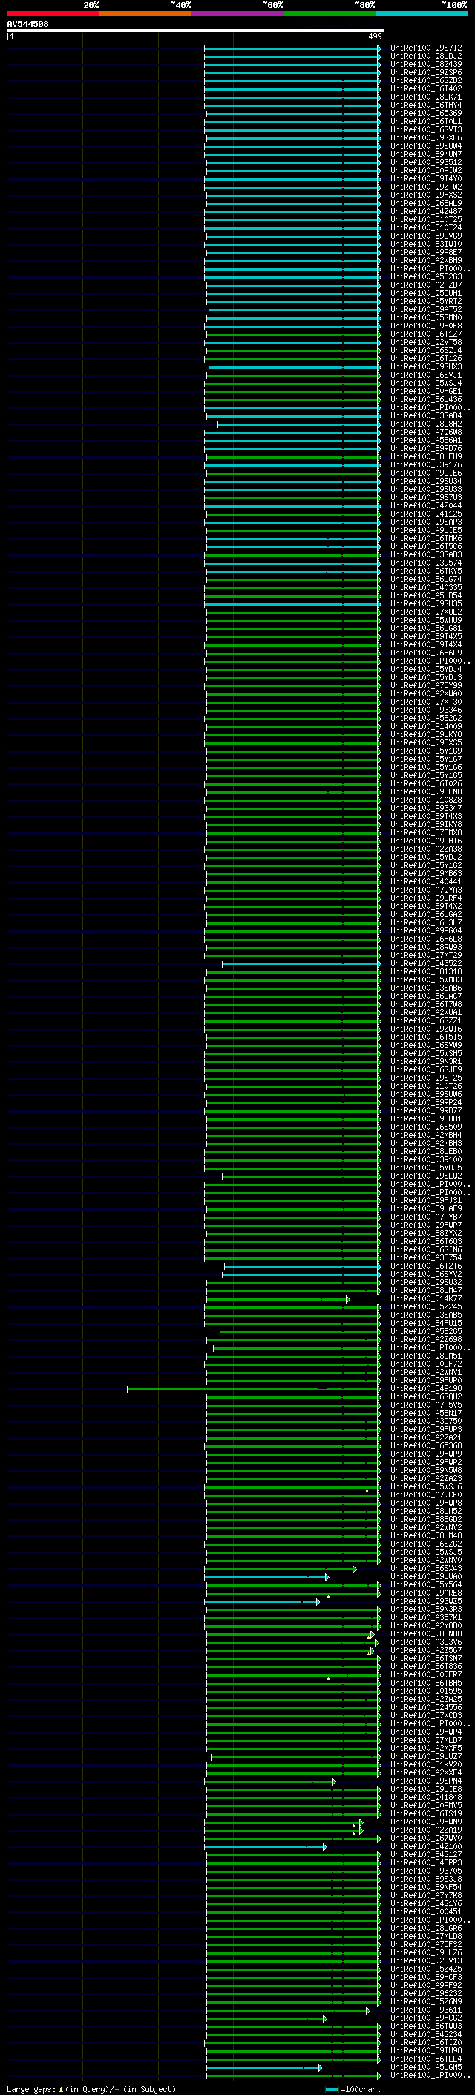Open hit UniRef100_Q8LDJ2
This screenshot has height=2095, width=475.
(x=426, y=56)
